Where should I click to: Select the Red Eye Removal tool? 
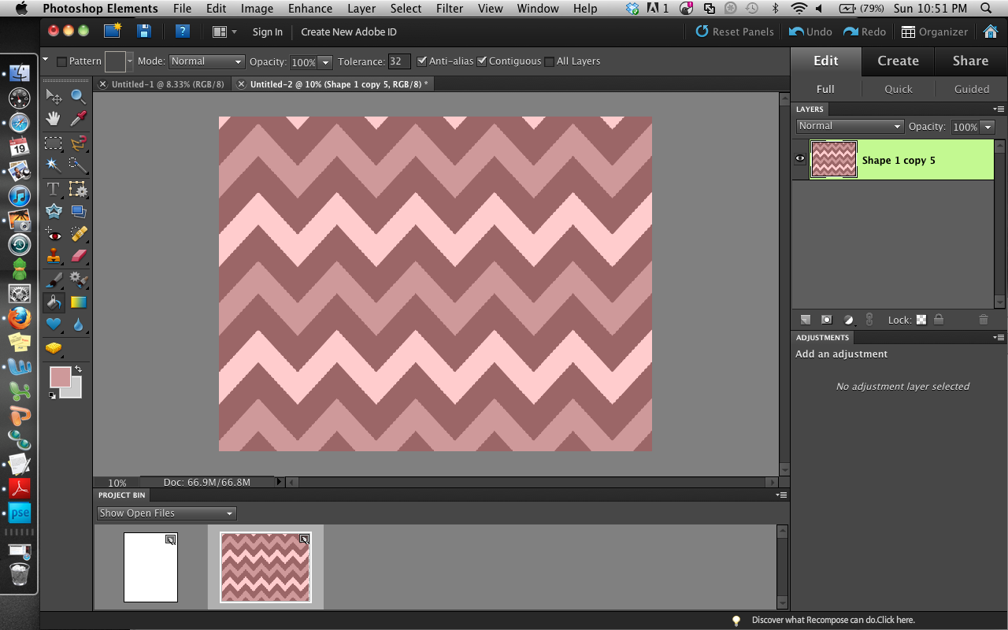[x=54, y=234]
